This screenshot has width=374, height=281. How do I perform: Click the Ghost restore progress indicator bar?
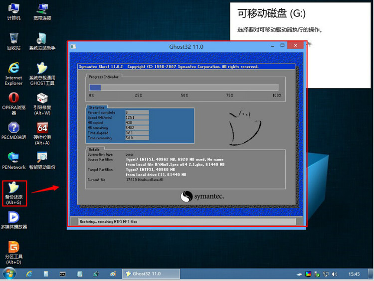pos(184,88)
